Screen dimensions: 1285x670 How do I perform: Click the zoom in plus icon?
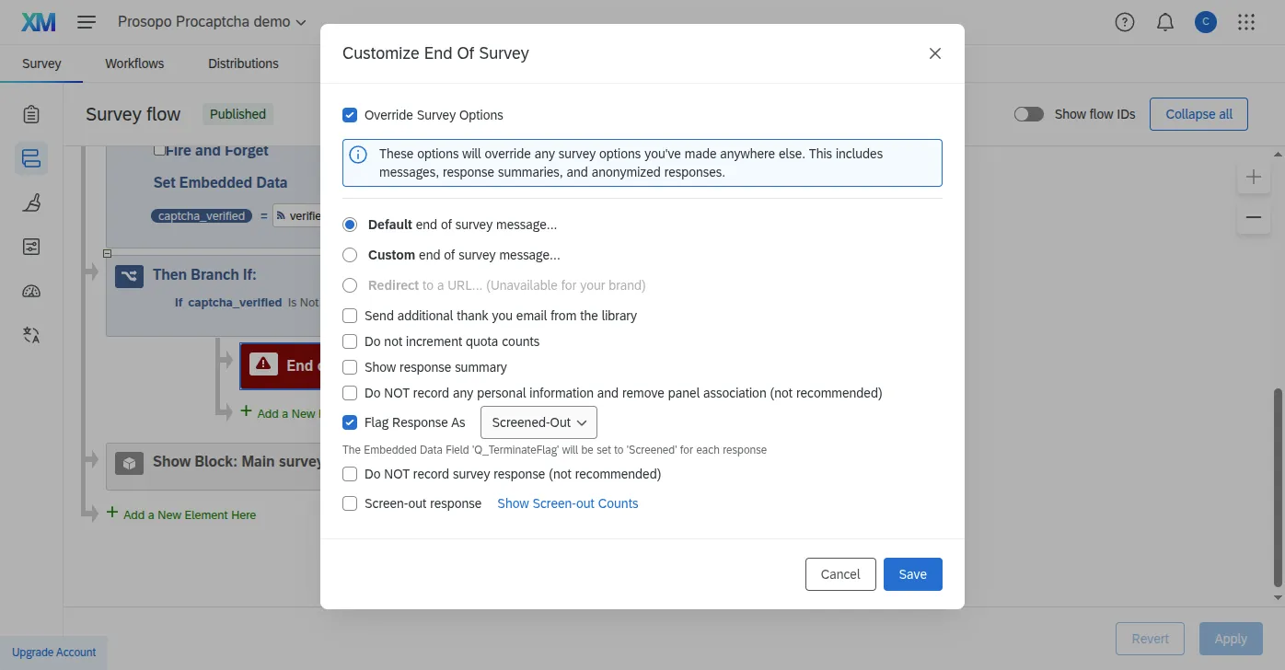pos(1254,177)
